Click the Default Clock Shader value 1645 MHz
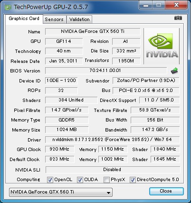Viewport: 191px width, 203px height. coord(165,159)
